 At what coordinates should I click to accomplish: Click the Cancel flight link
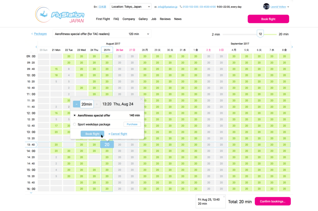118,134
